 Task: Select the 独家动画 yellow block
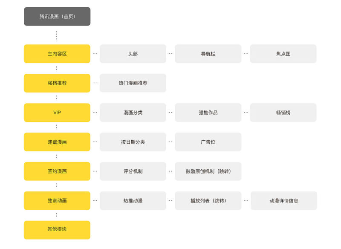pyautogui.click(x=57, y=201)
